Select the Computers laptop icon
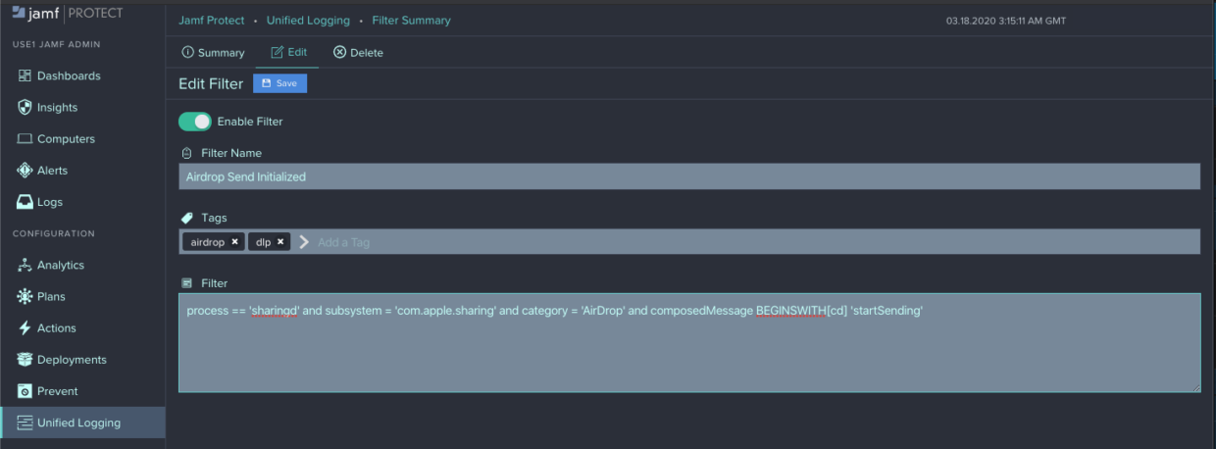This screenshot has width=1216, height=449. coord(25,139)
